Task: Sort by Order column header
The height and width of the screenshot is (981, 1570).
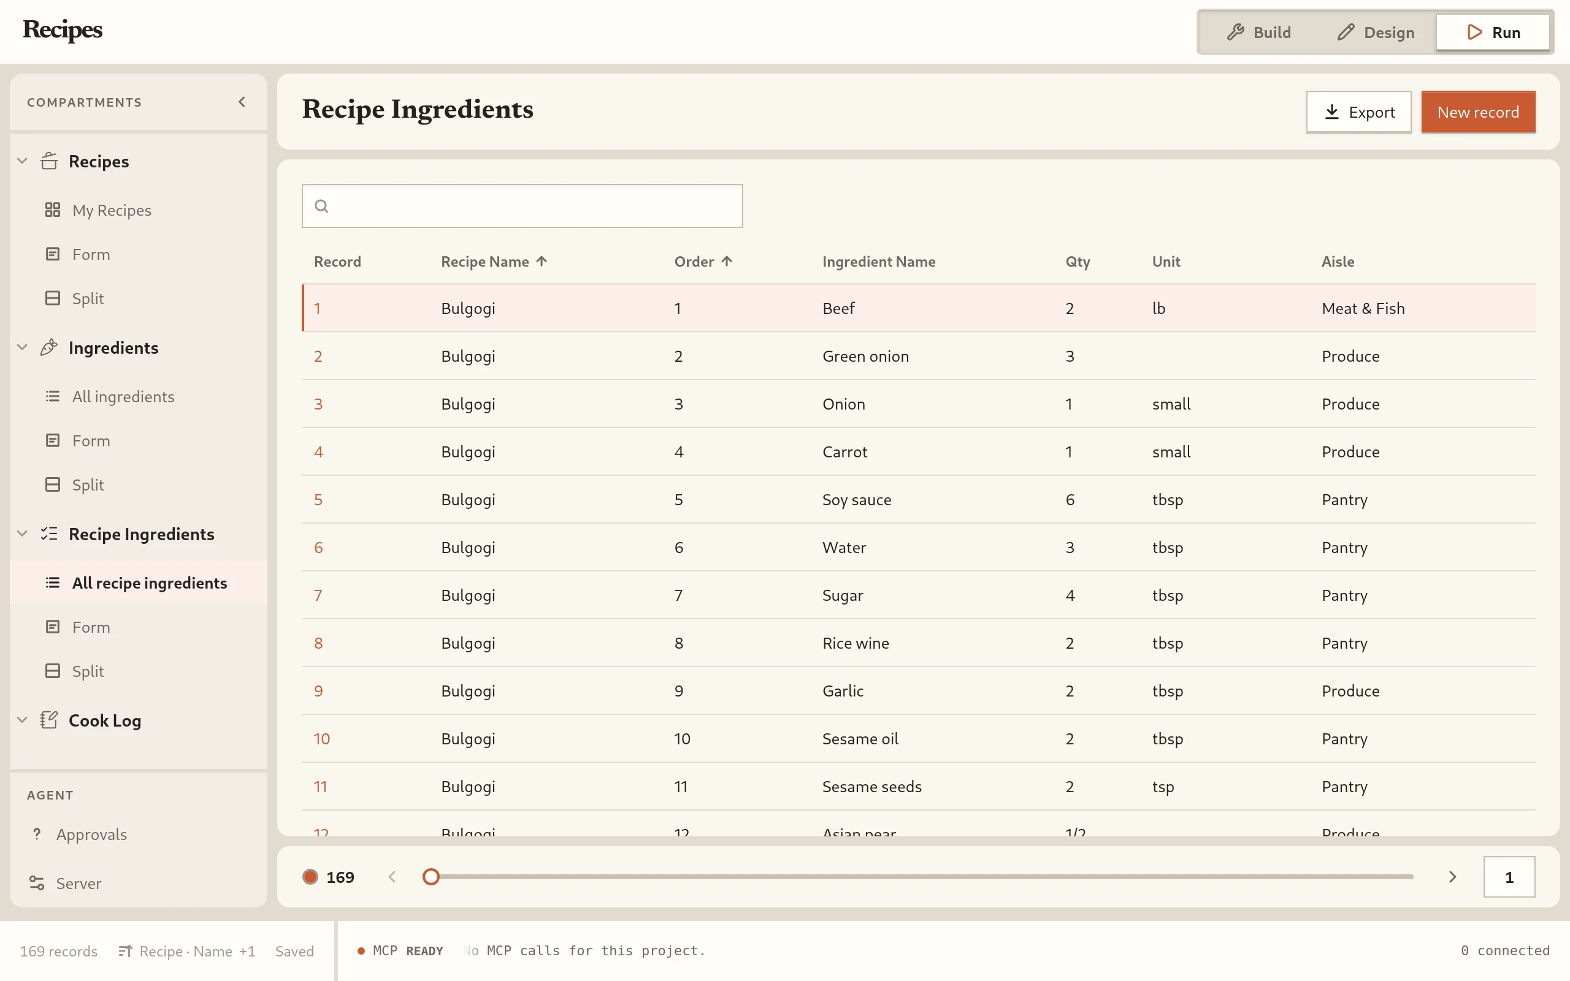Action: pyautogui.click(x=703, y=261)
